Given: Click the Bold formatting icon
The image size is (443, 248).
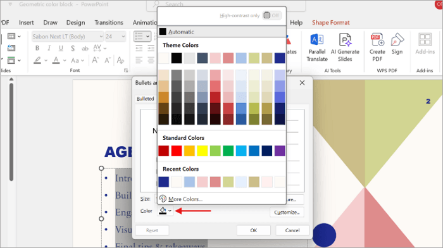Looking at the screenshot, I should [x=37, y=48].
